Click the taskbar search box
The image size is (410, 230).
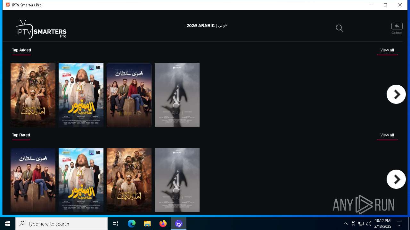coord(61,224)
